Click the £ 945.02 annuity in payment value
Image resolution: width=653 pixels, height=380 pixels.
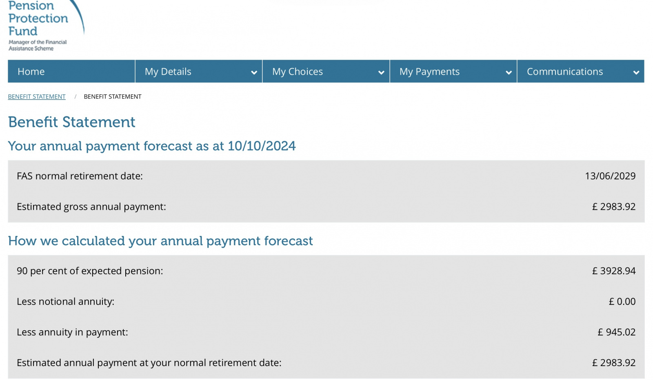point(616,332)
